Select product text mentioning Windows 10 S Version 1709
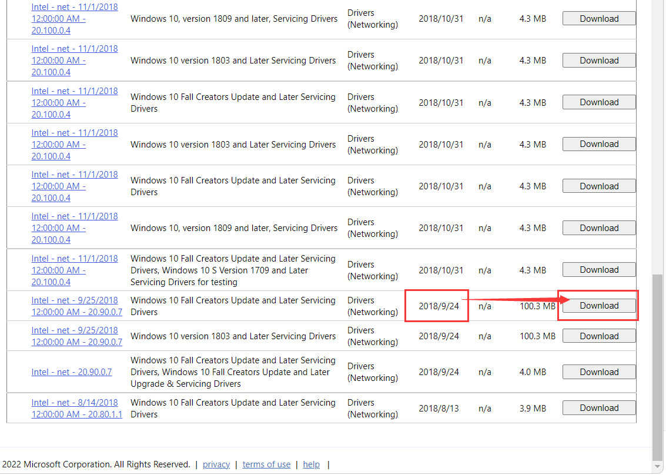 click(233, 270)
